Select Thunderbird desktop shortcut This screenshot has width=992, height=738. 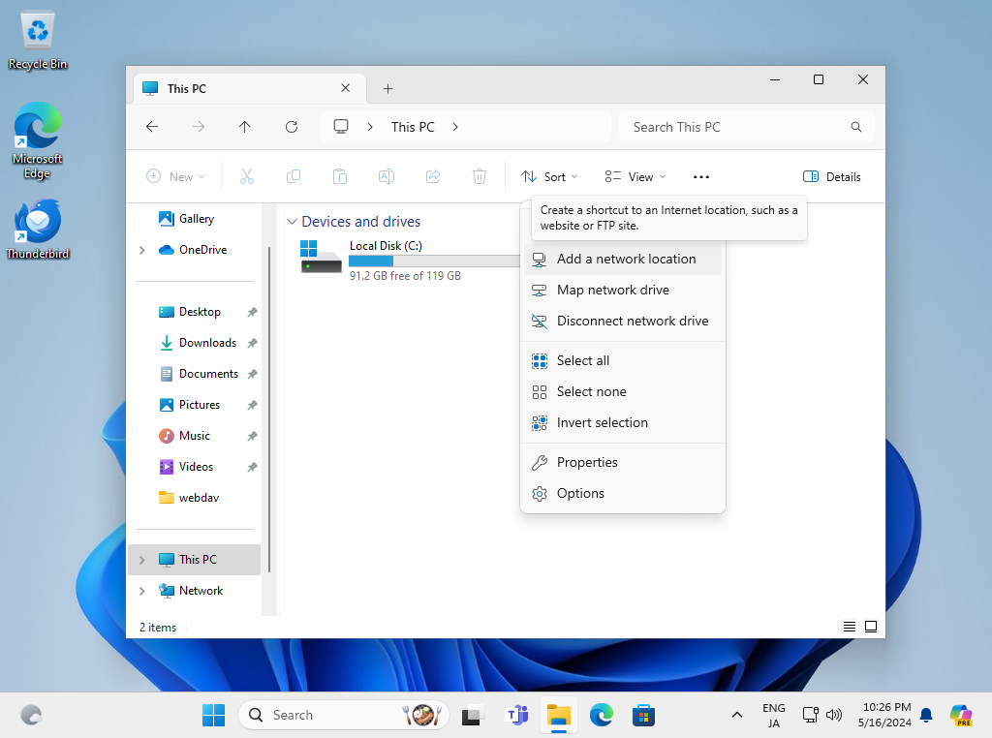[38, 230]
